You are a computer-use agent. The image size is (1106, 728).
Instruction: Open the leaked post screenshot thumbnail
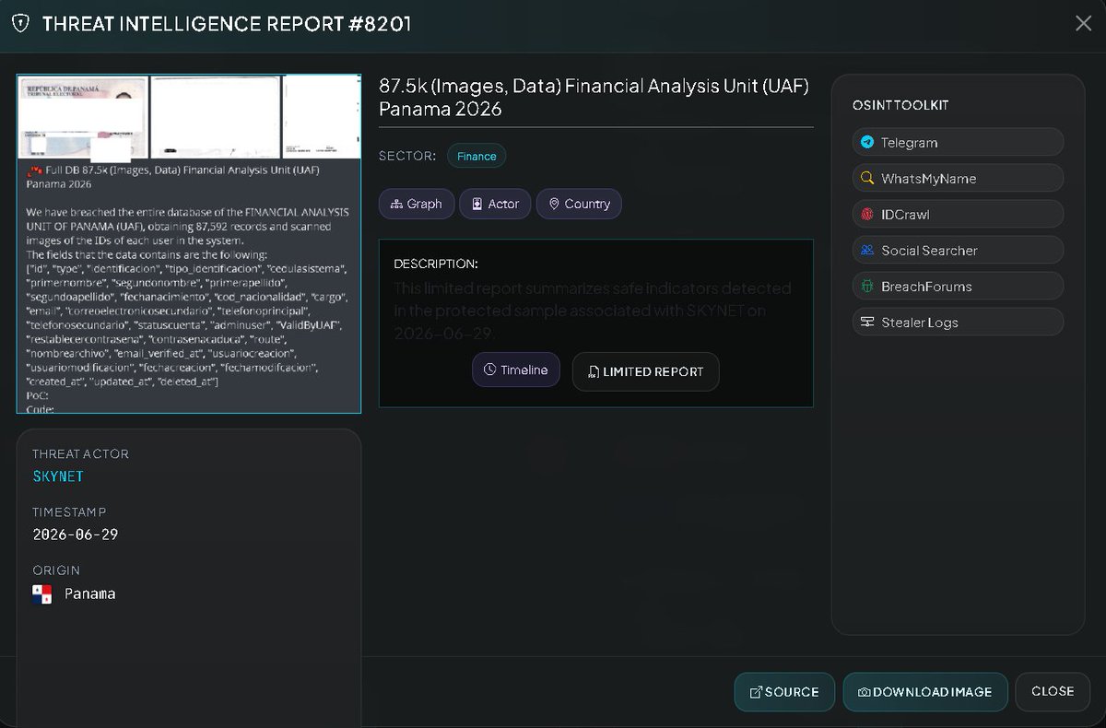[x=189, y=243]
